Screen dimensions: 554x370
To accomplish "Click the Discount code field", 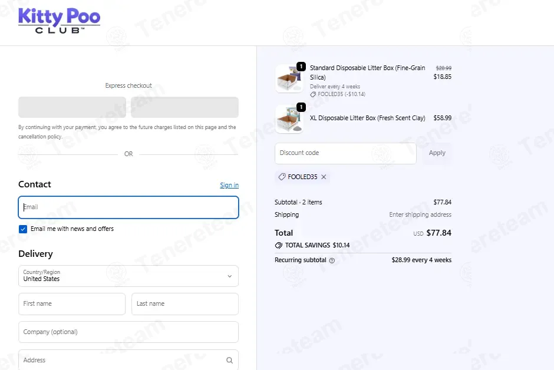I will [x=345, y=153].
